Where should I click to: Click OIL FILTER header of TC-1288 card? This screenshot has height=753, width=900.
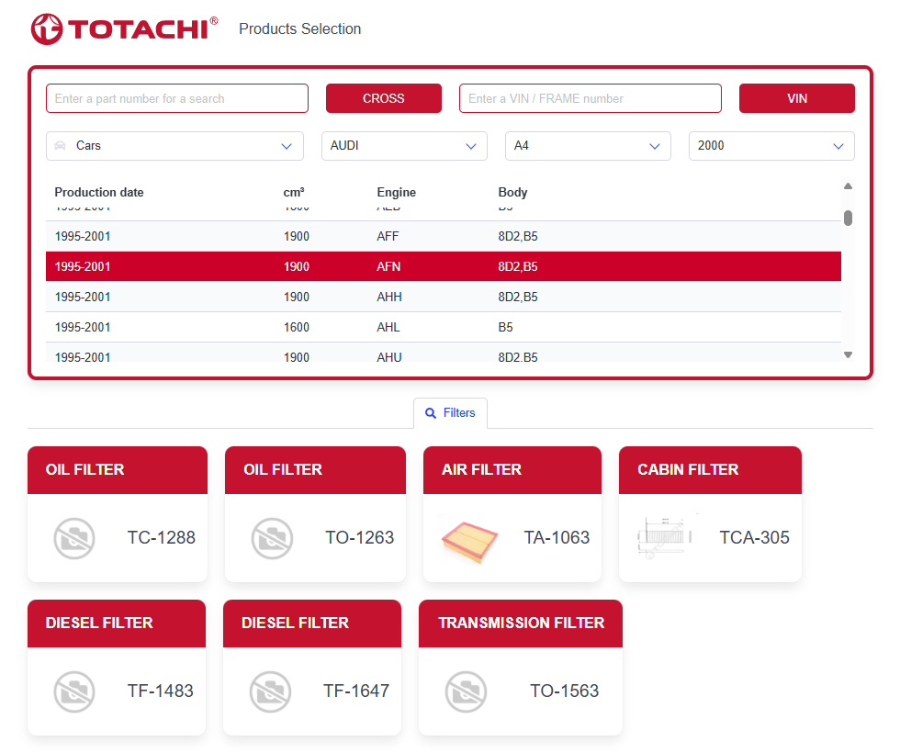point(118,470)
